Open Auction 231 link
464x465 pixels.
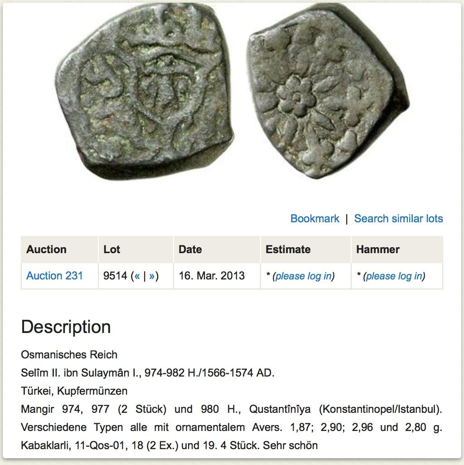click(x=54, y=276)
